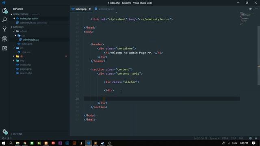Viewport: 260px width, 146px height.
Task: Open the Extensions view in activity bar
Action: 4,48
